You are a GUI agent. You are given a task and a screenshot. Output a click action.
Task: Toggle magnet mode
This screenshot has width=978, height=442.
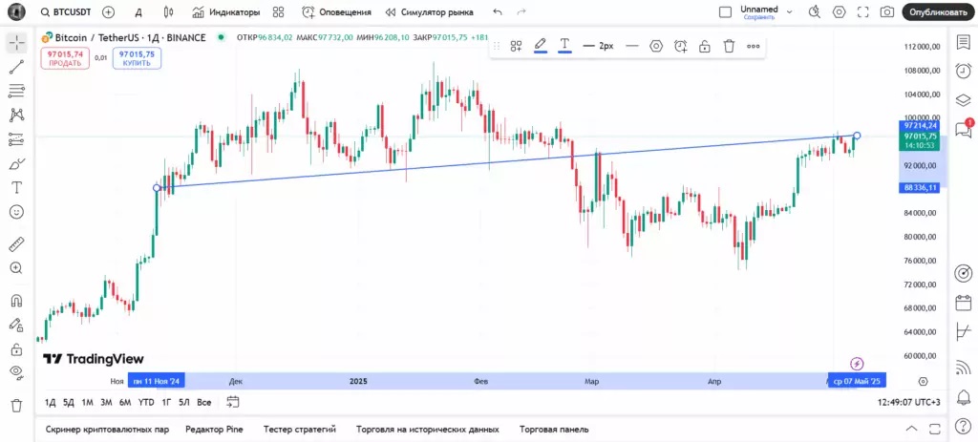17,301
